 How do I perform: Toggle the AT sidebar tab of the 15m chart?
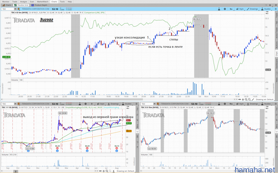(x=276, y=120)
